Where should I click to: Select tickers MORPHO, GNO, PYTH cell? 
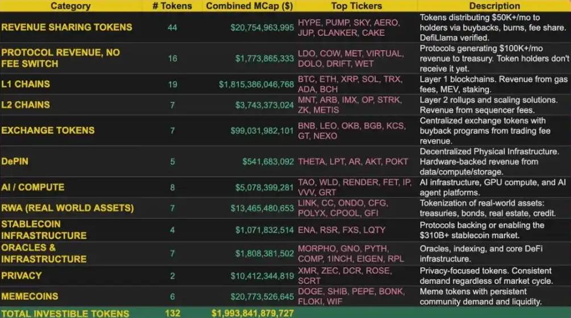pyautogui.click(x=351, y=254)
